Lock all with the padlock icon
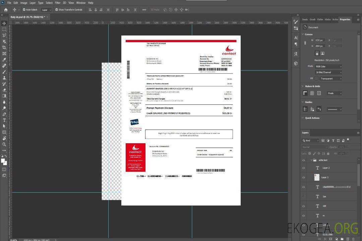 tap(328, 153)
